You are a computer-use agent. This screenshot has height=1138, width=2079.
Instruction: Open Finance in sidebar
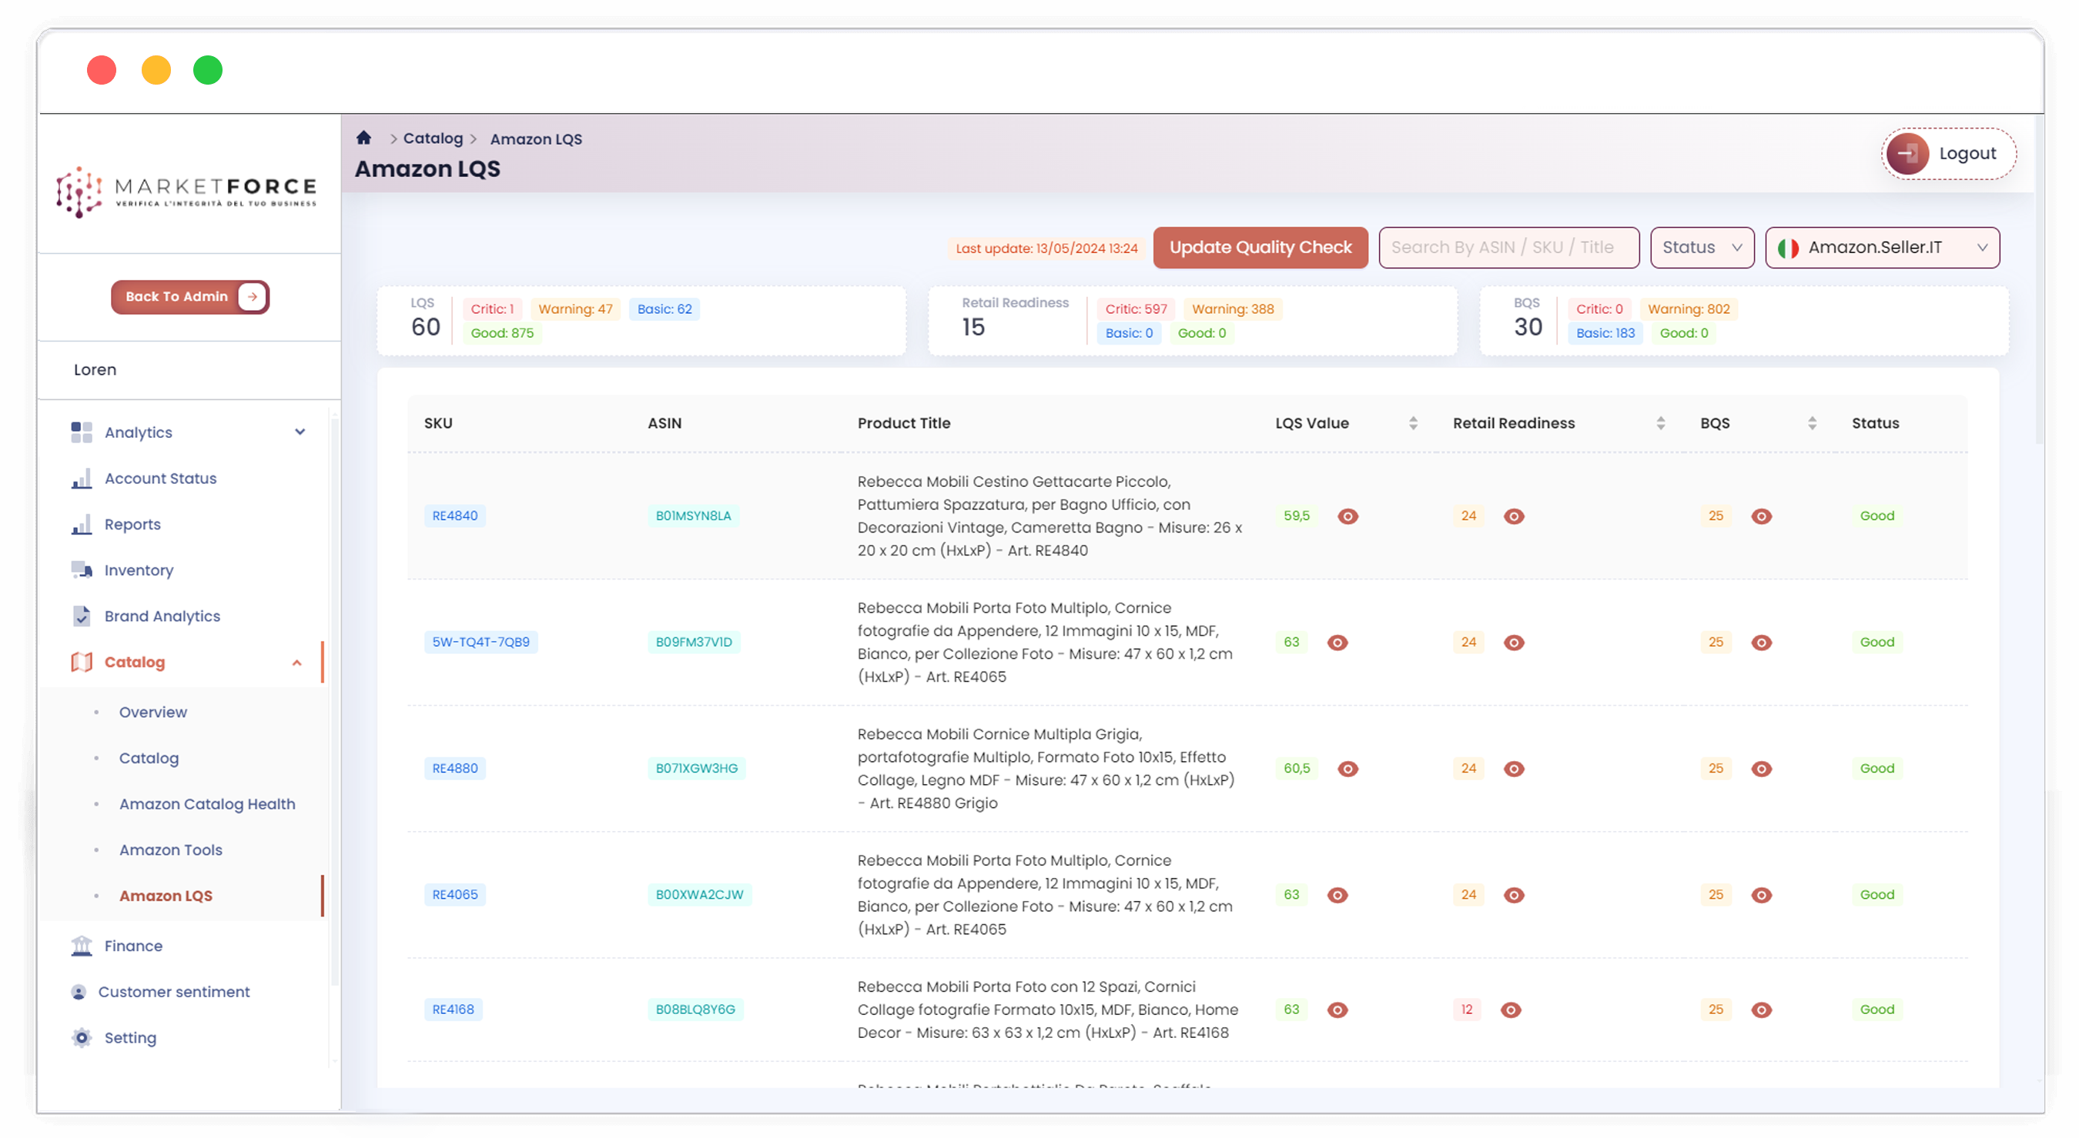coord(133,946)
